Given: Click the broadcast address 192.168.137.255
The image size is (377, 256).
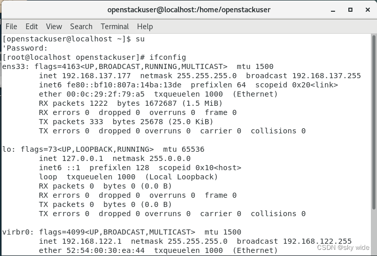Looking at the screenshot, I should [326, 76].
